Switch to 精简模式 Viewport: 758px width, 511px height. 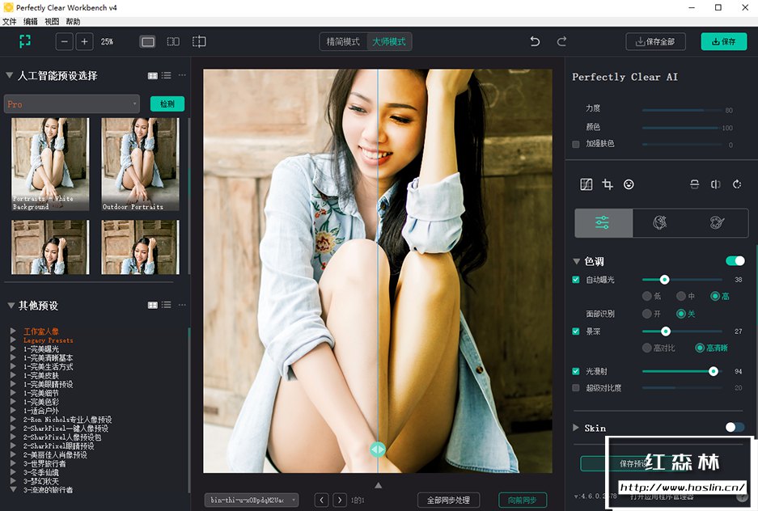343,41
